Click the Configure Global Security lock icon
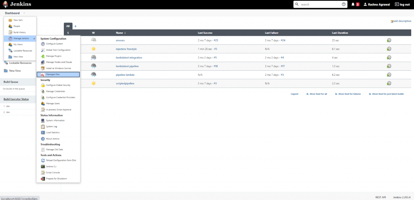Screen dimensions: 414x200 (43, 85)
